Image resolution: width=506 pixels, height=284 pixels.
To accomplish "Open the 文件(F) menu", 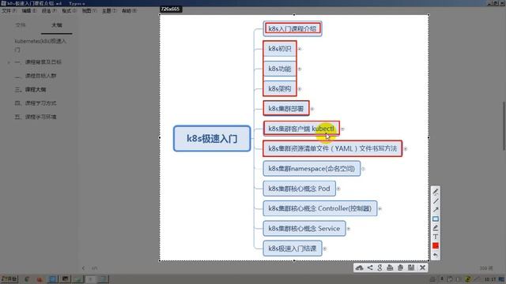I will [x=9, y=11].
